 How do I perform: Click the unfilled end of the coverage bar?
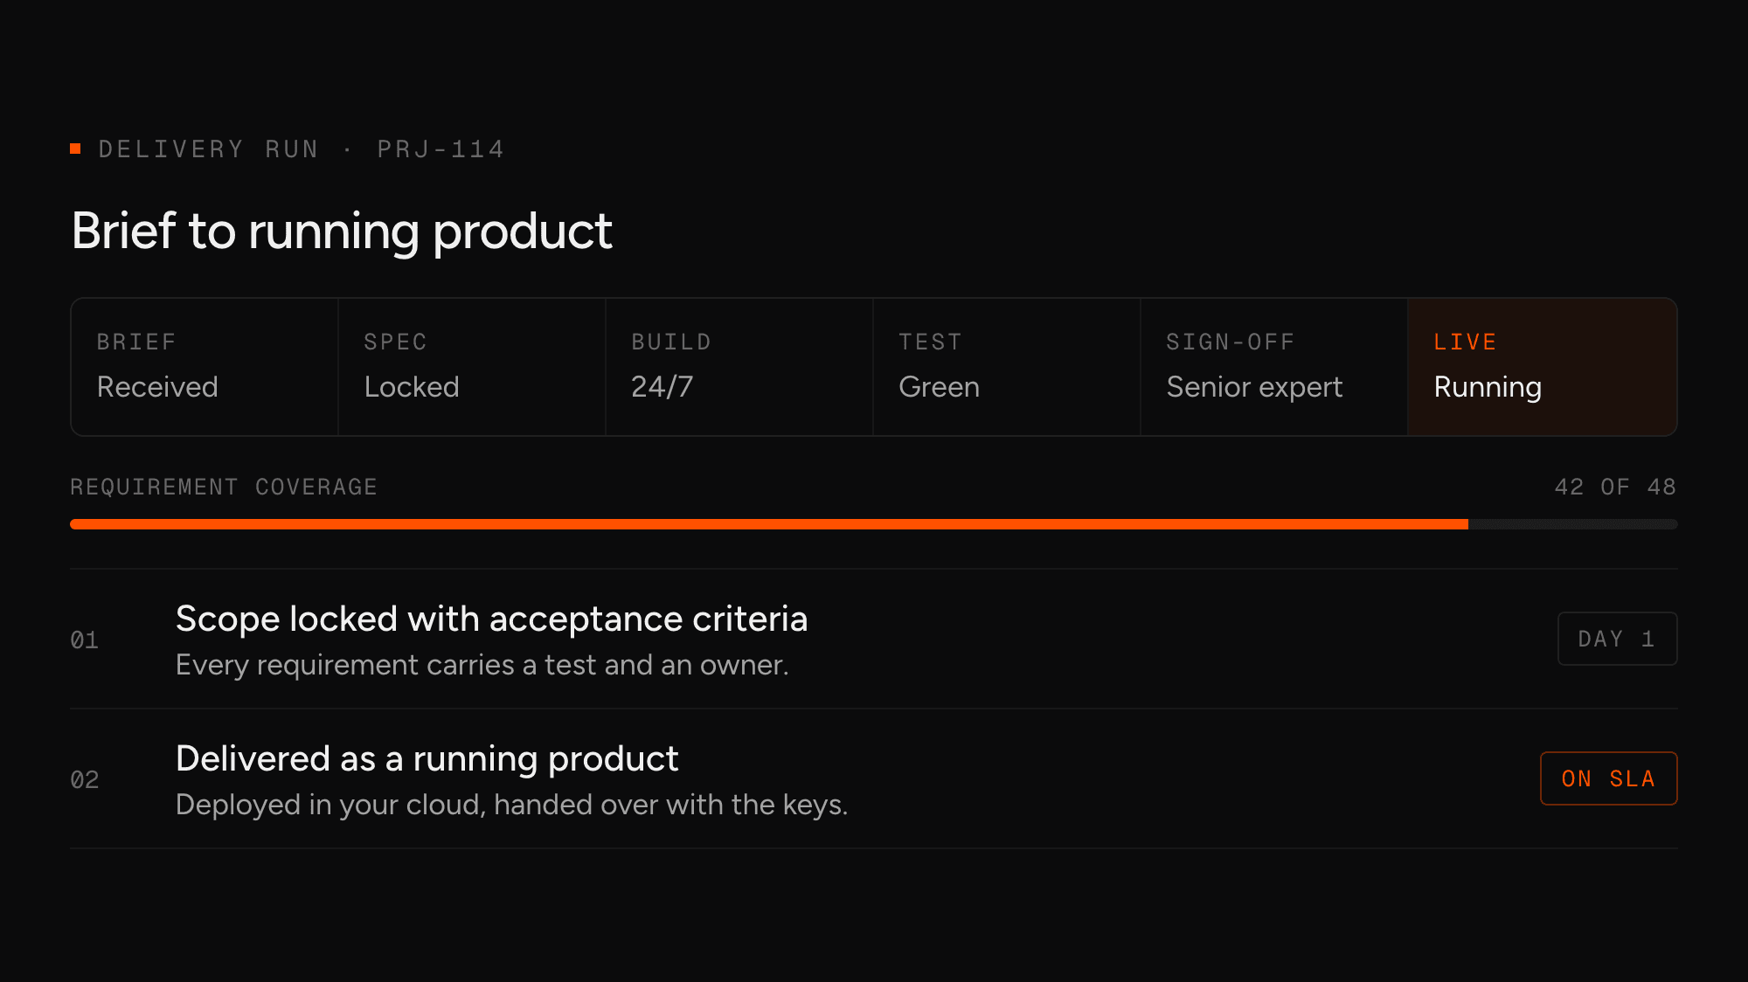point(1573,524)
